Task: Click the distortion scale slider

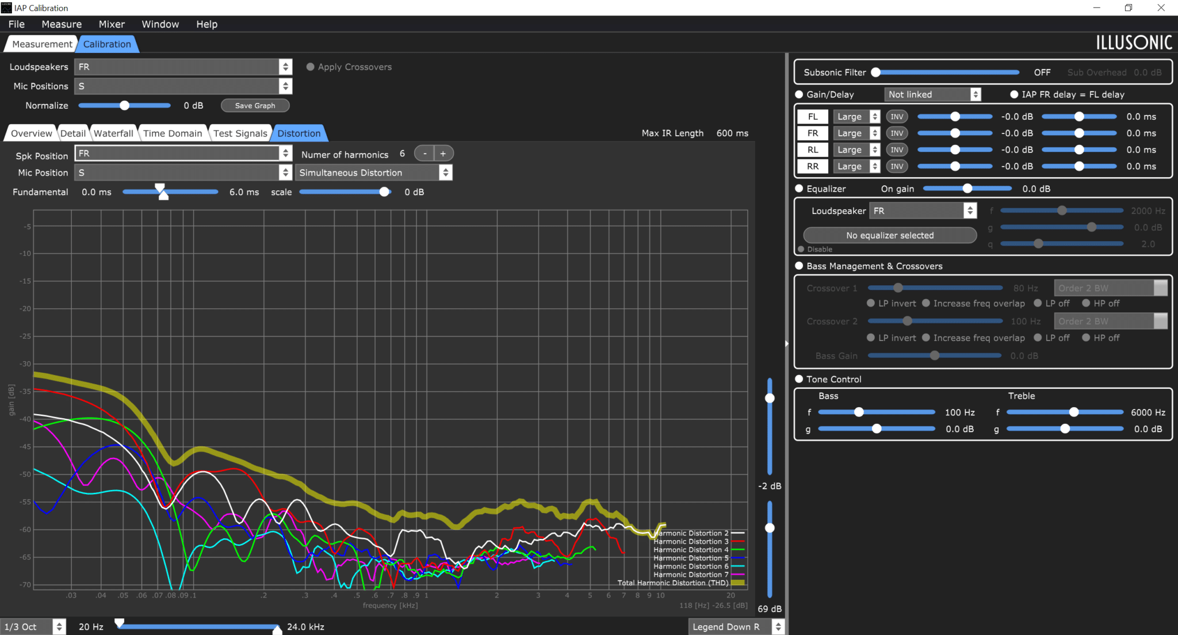Action: click(345, 192)
